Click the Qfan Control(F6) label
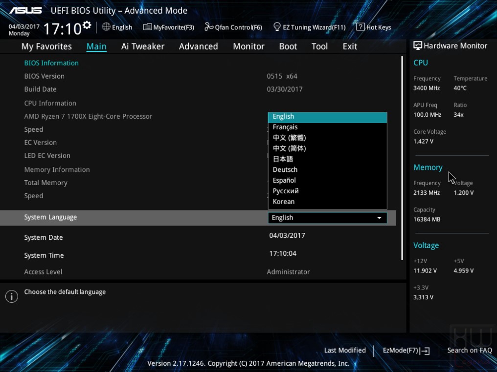The height and width of the screenshot is (372, 497). pyautogui.click(x=238, y=27)
